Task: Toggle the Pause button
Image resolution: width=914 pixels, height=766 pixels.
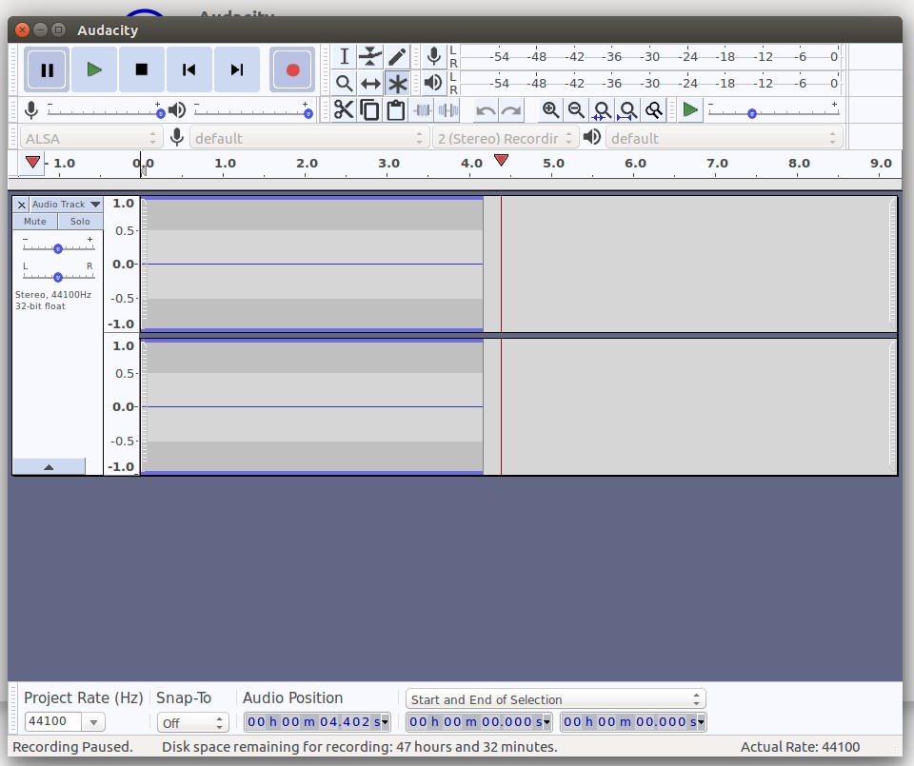Action: click(47, 69)
